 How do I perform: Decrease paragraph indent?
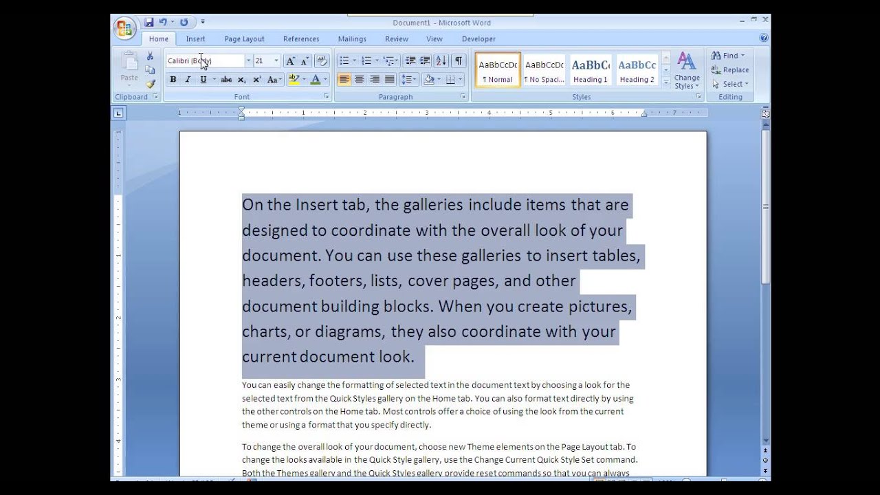pos(410,60)
